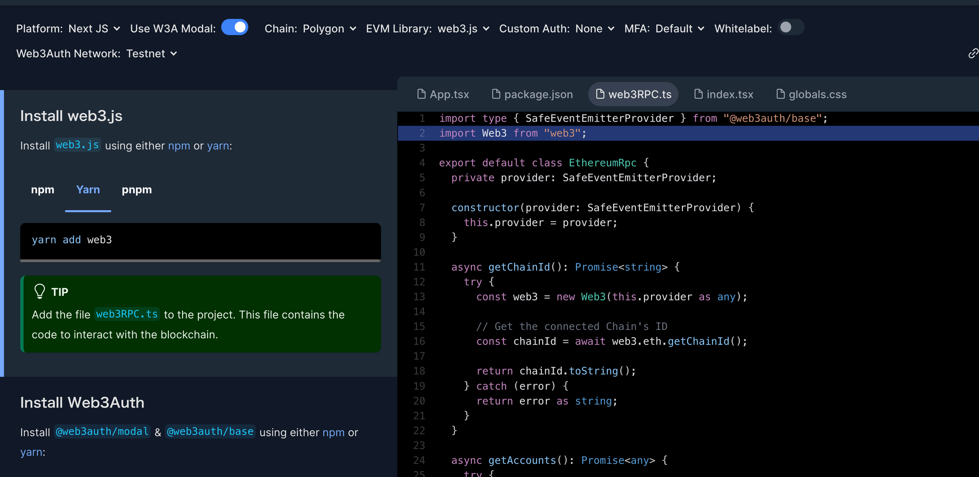This screenshot has height=477, width=979.
Task: Click the comment Get the connected Chain's ID
Action: click(572, 326)
